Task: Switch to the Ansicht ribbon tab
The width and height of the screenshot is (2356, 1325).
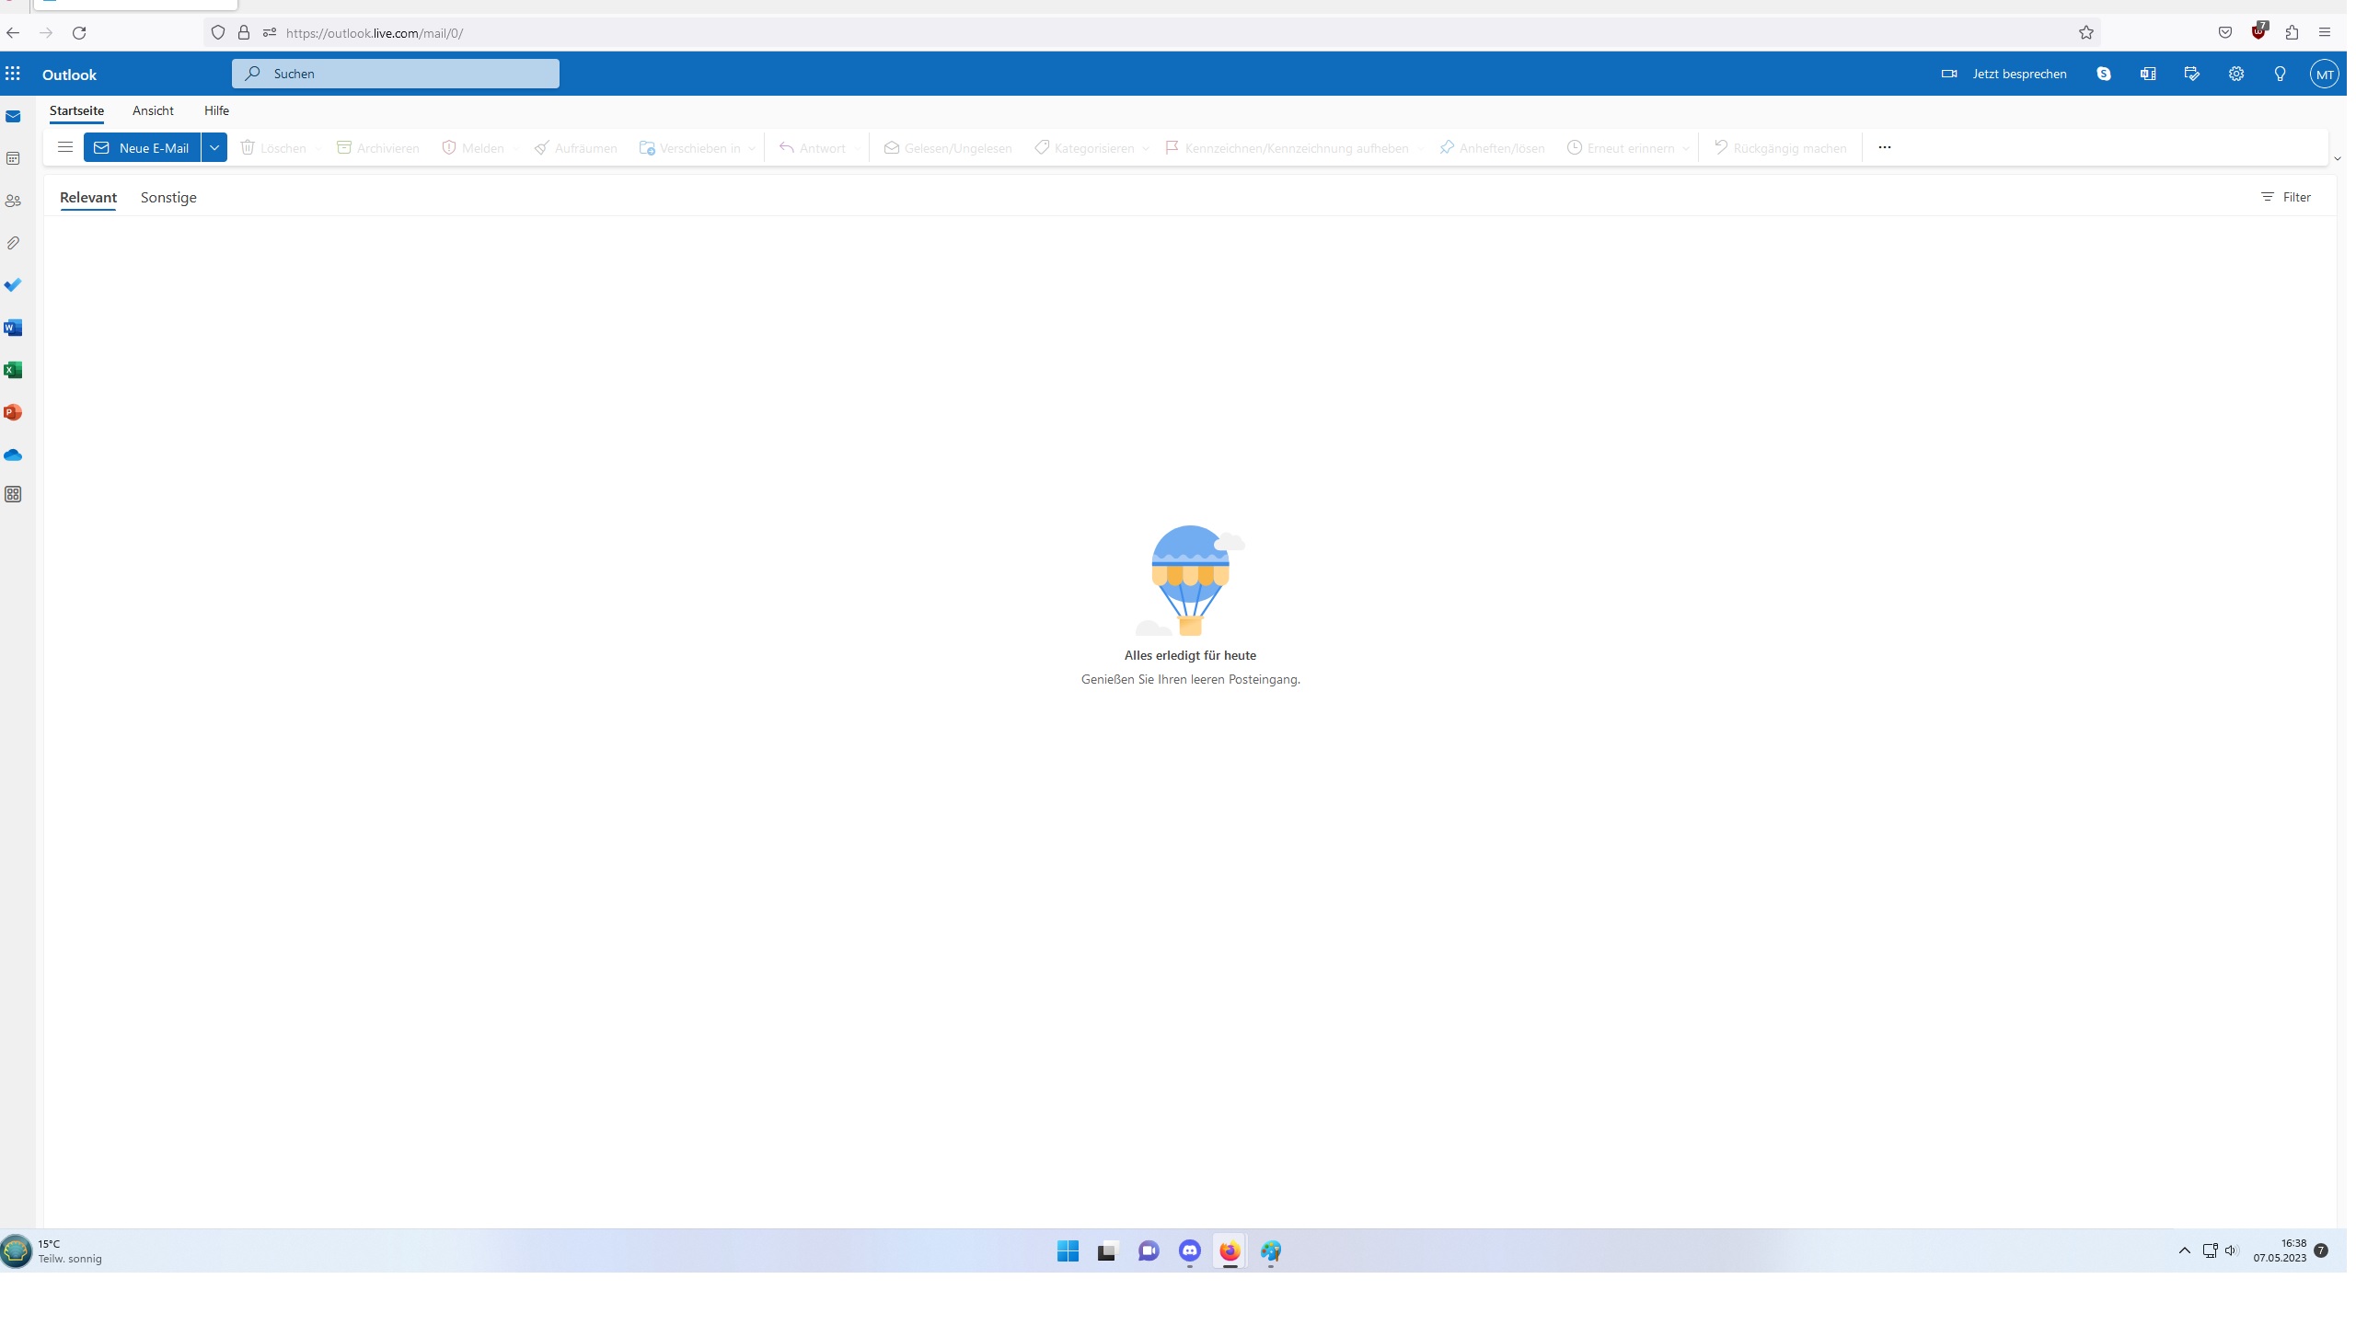Action: tap(153, 110)
